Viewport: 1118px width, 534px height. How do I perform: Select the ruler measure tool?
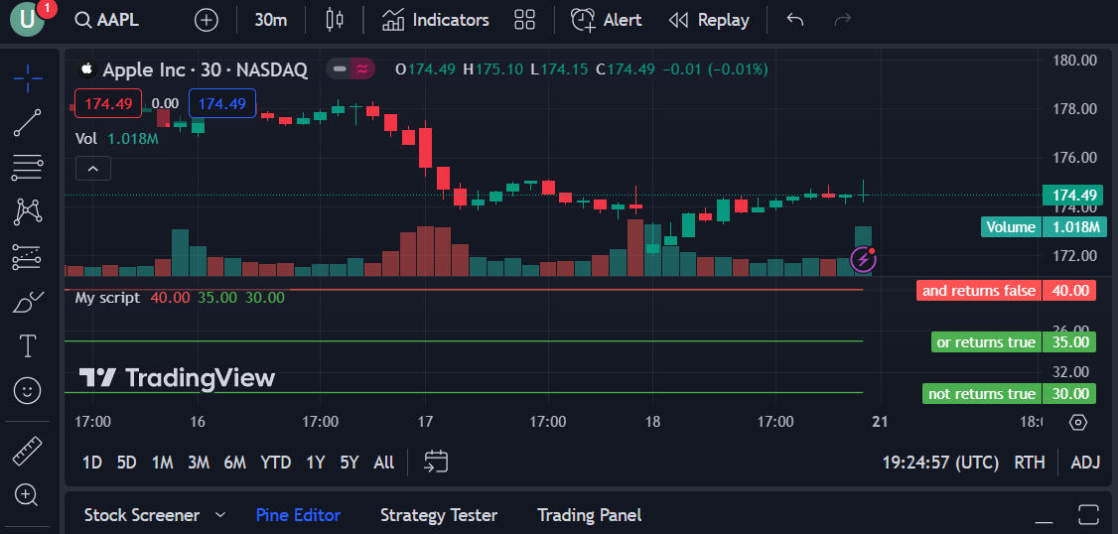pyautogui.click(x=28, y=451)
